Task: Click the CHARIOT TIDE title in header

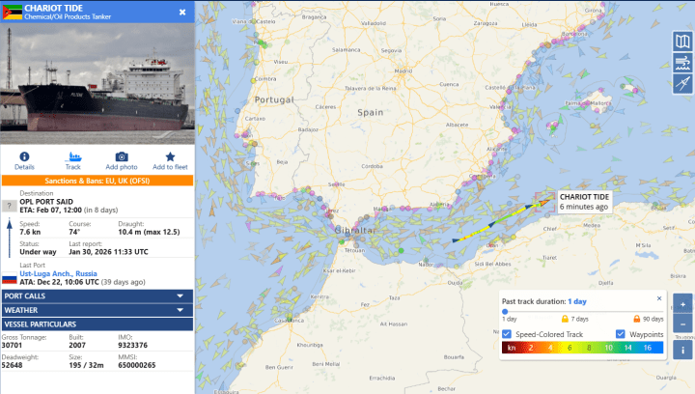Action: 53,8
